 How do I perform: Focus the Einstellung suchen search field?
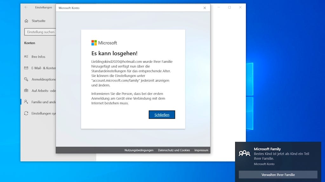40,32
